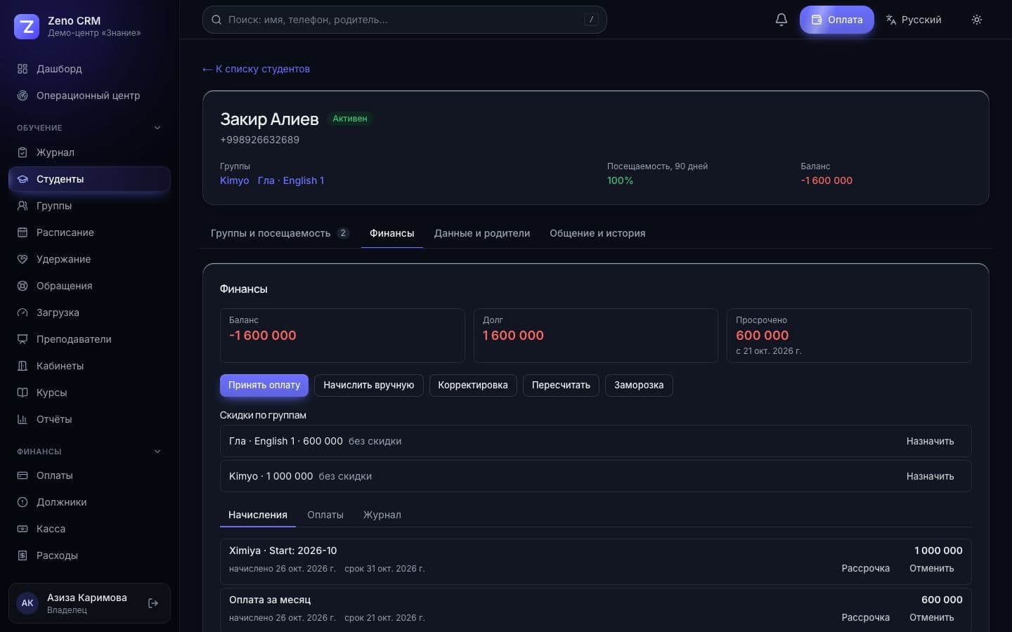
Task: Click the Принять оплату button
Action: tap(264, 385)
